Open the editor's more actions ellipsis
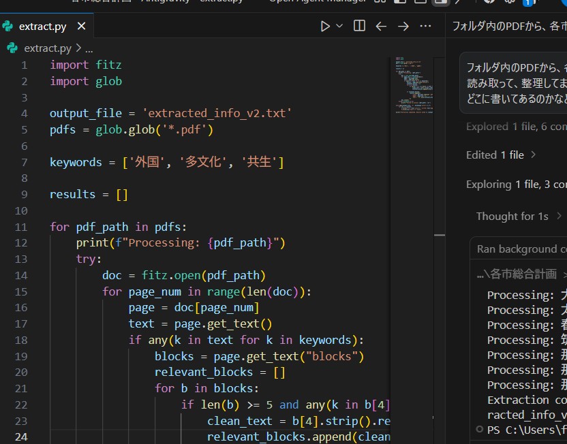567x444 pixels. [x=425, y=27]
